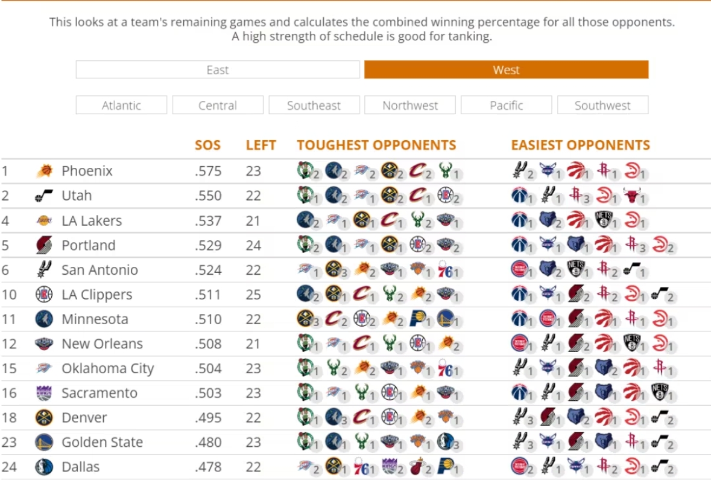This screenshot has height=480, width=711.
Task: Click the Minnesota Timberwolves team logo
Action: point(44,319)
